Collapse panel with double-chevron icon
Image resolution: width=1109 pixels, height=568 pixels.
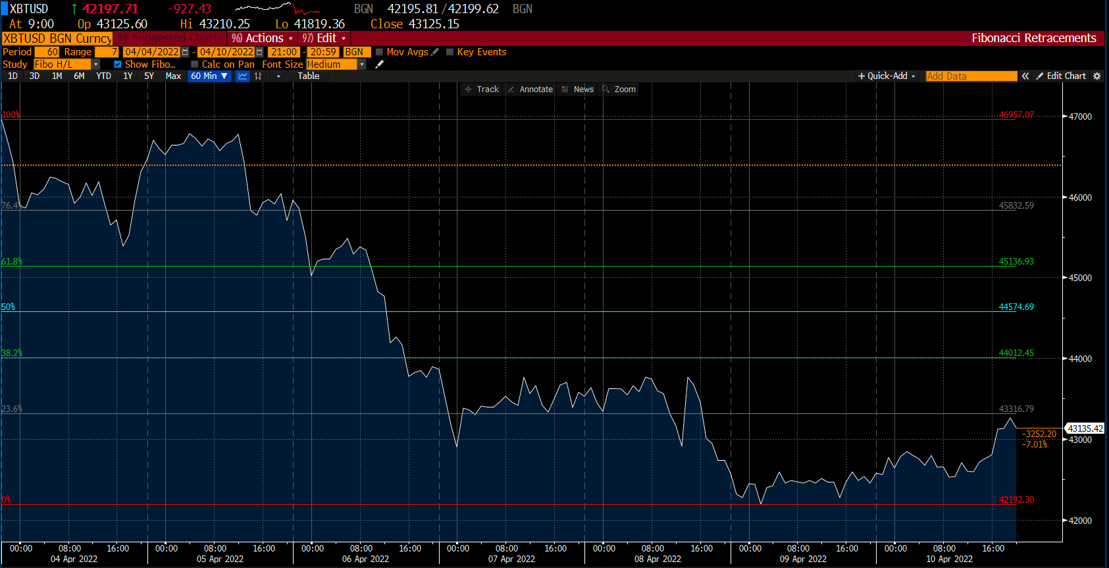1025,76
